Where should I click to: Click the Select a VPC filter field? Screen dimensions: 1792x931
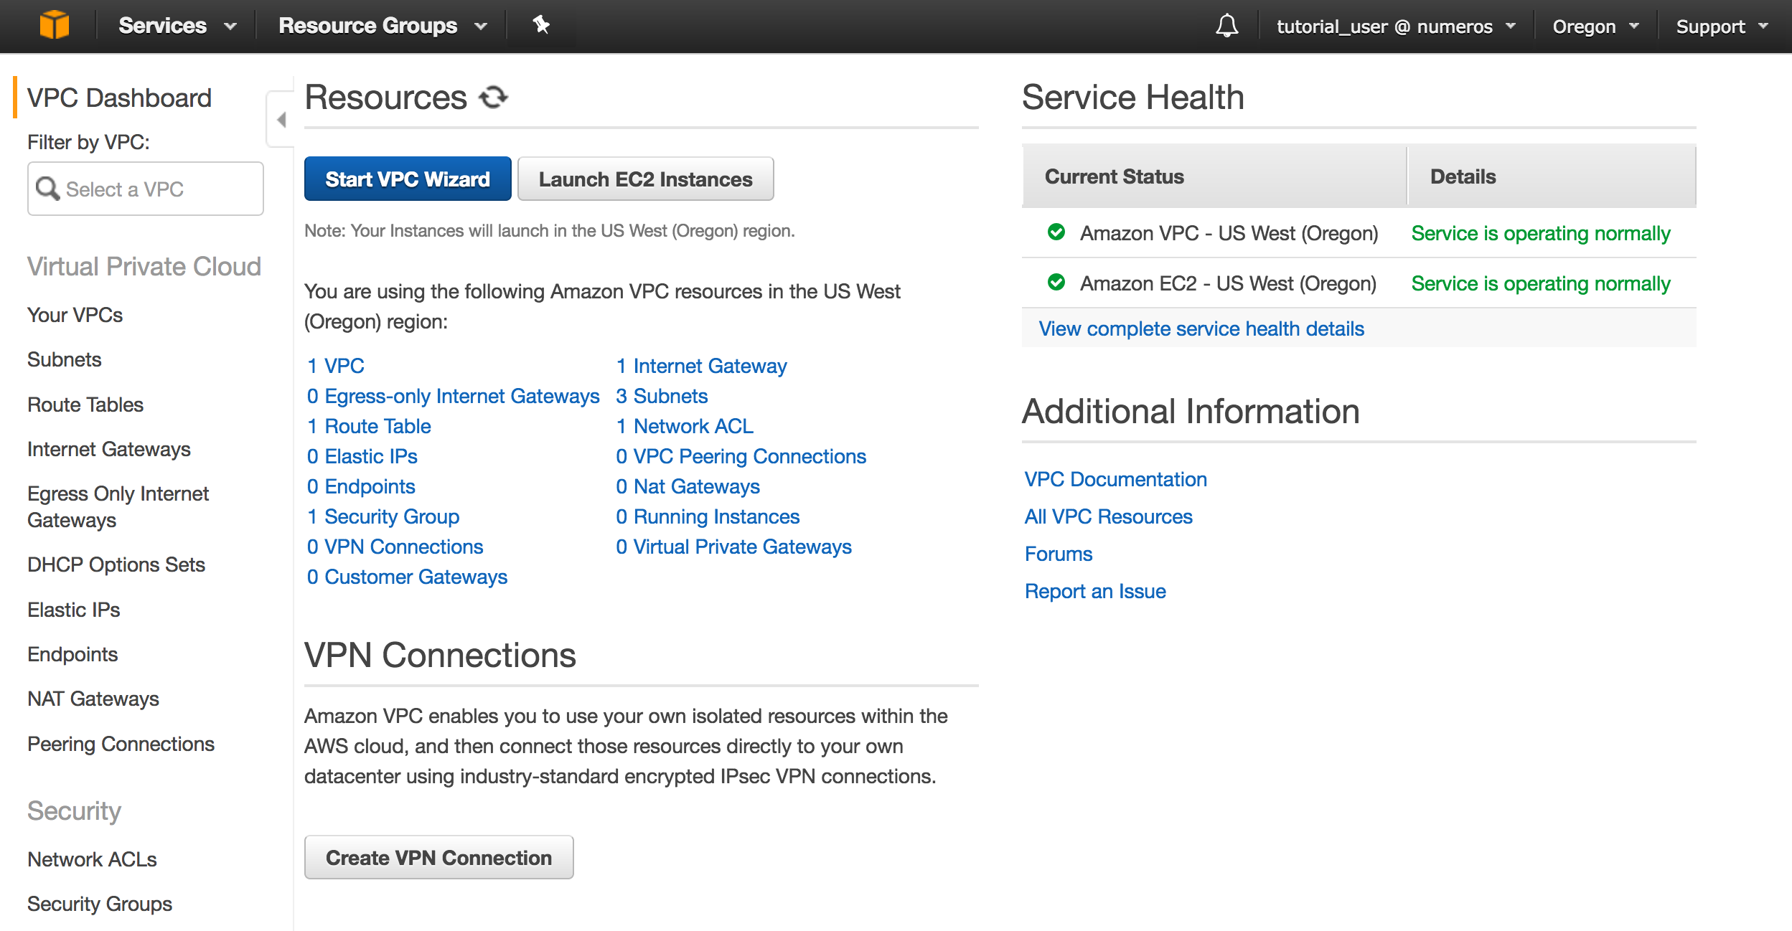click(x=146, y=189)
